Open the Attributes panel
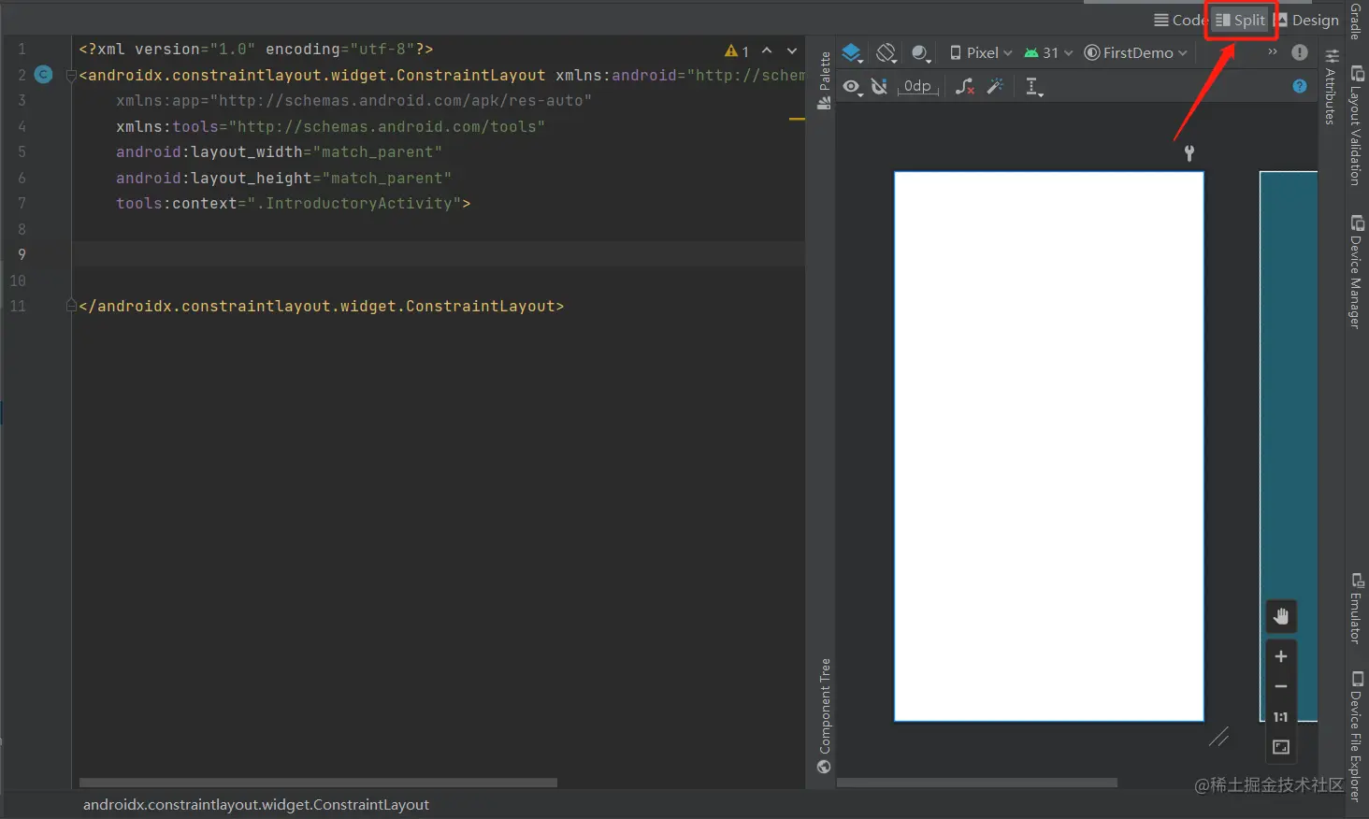This screenshot has width=1369, height=819. tap(1331, 87)
